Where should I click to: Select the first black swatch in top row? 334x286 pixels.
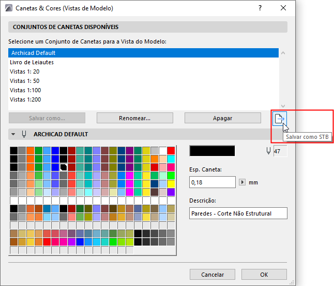14,151
